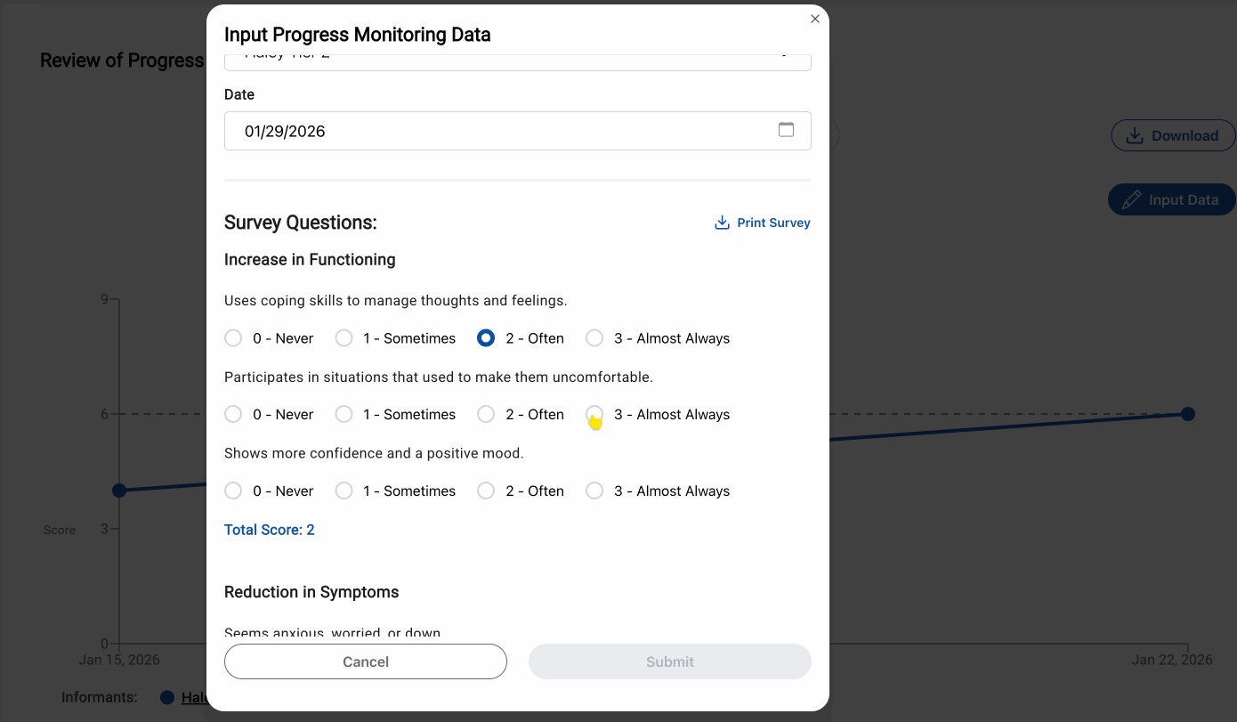The image size is (1237, 722).
Task: Select 1 - Sometimes for coping skills question
Action: tap(344, 338)
